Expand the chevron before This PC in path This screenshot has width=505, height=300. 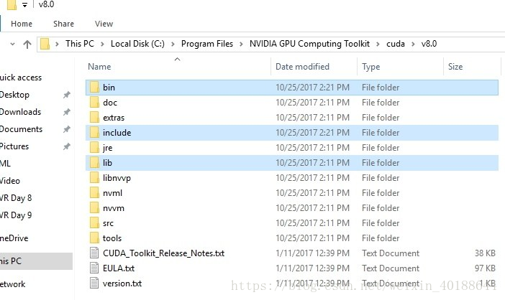(x=57, y=44)
